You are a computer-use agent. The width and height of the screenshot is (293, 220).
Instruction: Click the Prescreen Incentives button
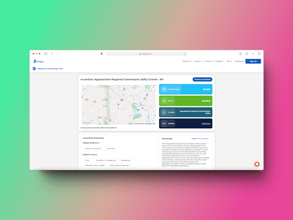tap(203, 80)
